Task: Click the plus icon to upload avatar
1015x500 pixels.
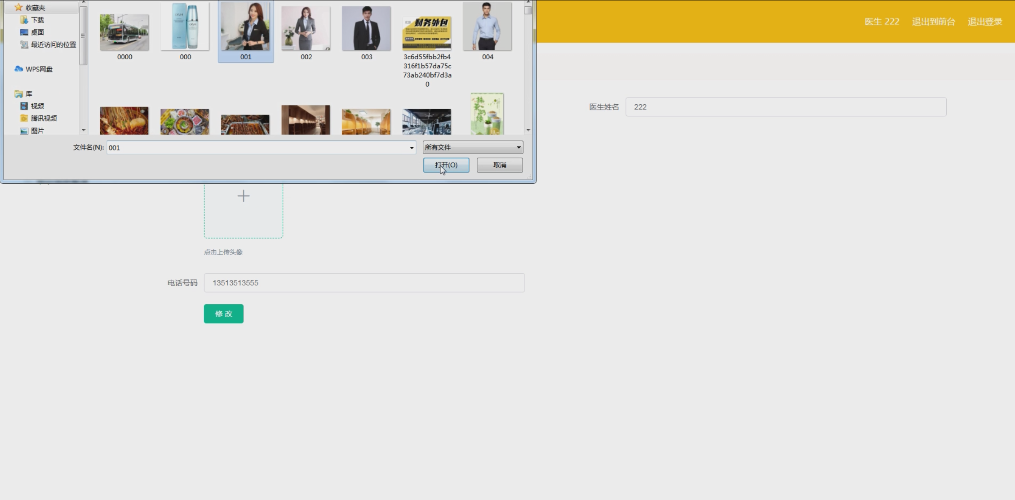Action: tap(243, 196)
